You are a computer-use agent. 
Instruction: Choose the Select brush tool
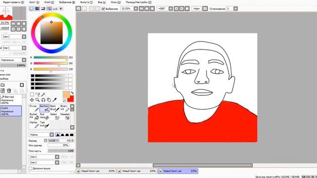pyautogui.click(x=54, y=116)
